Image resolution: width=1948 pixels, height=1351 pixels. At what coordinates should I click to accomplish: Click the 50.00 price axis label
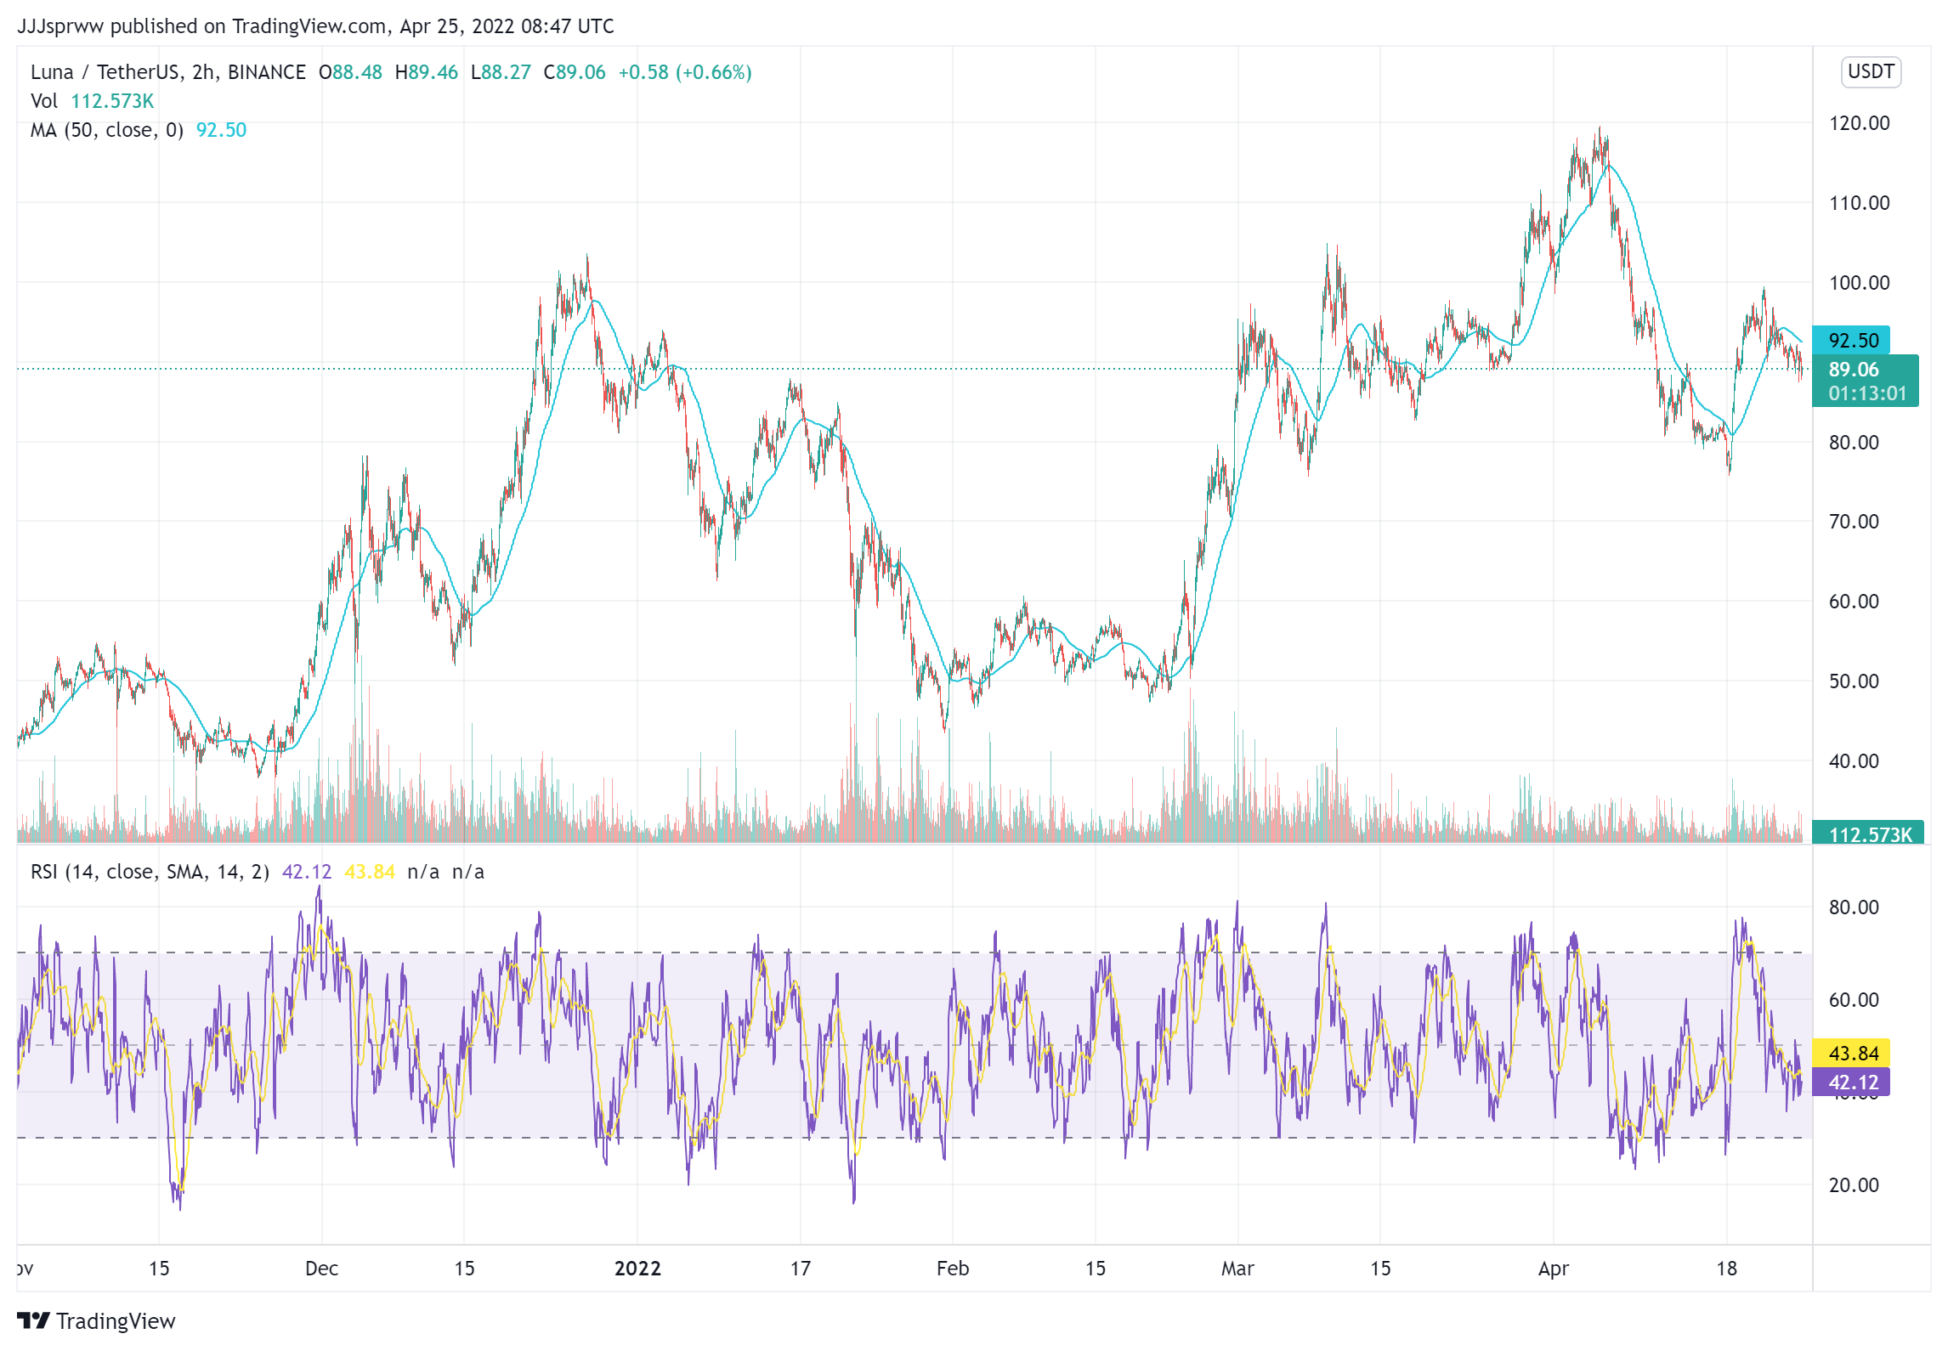(1854, 681)
